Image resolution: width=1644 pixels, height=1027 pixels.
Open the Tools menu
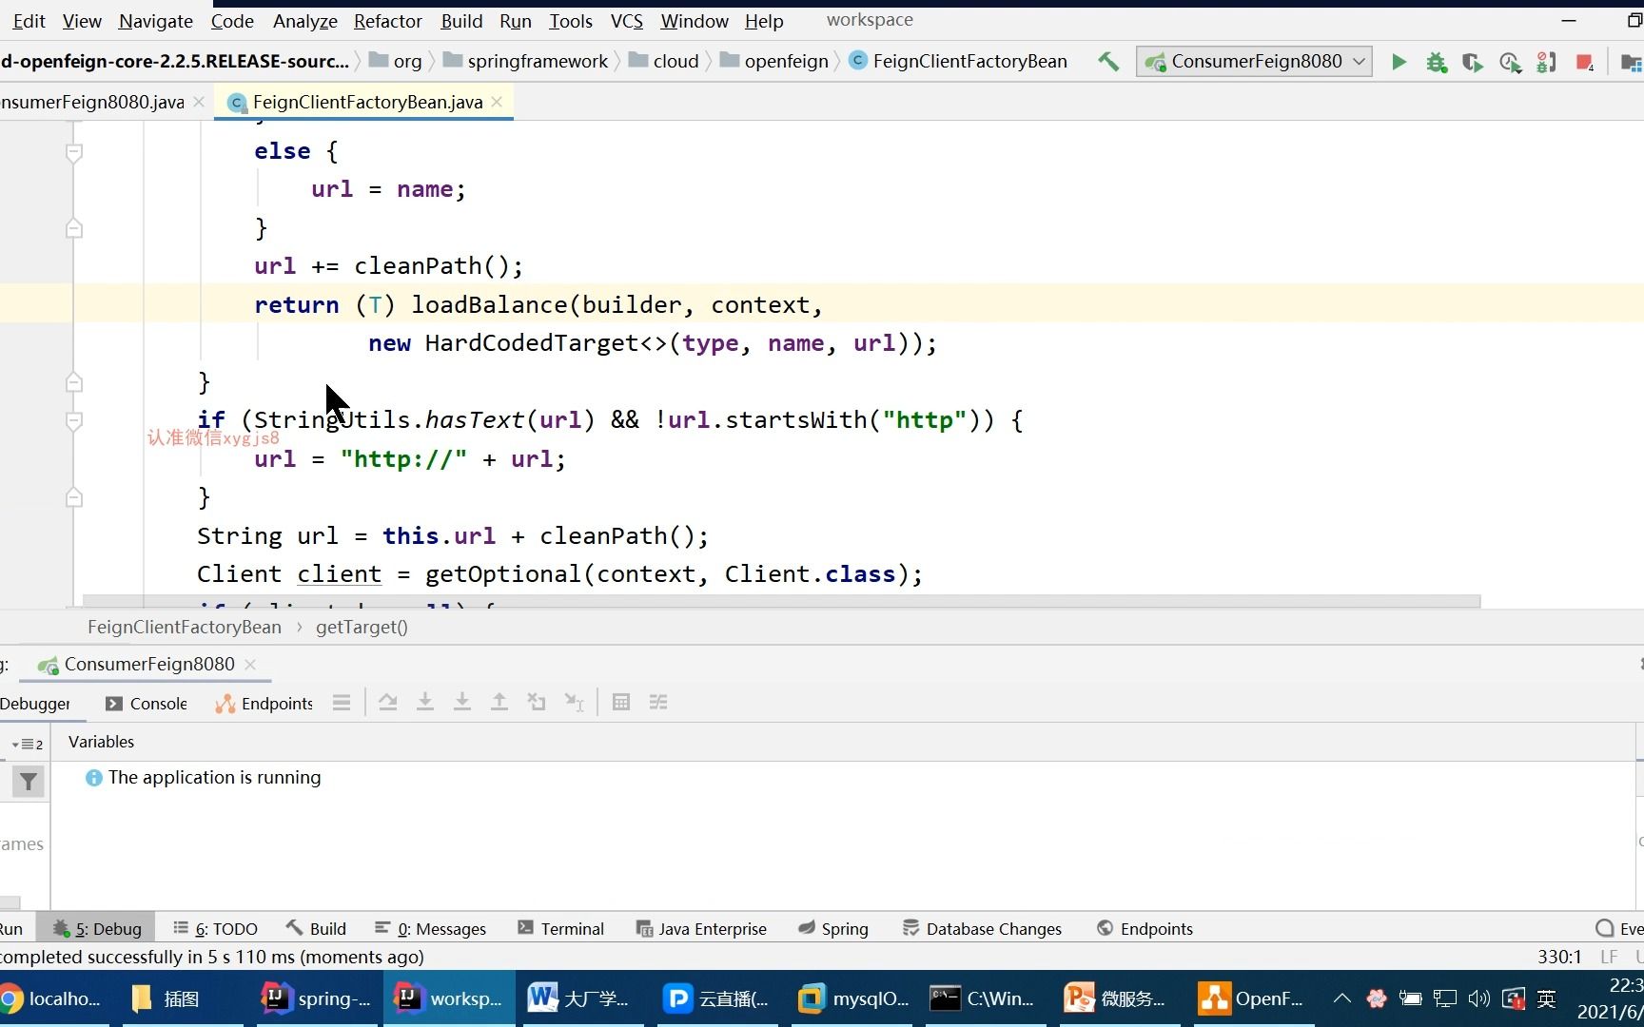[x=571, y=21]
